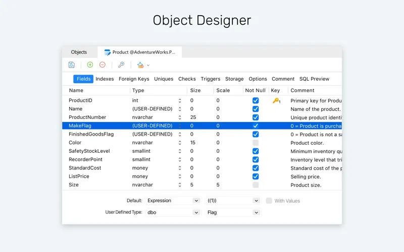Viewport: 404px width, 252px height.
Task: Select the MakeFlag field row
Action: click(202, 125)
